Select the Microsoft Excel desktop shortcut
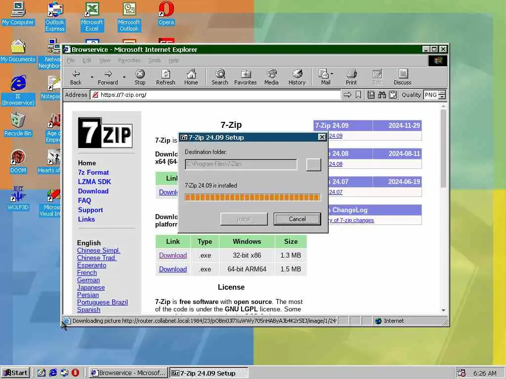The height and width of the screenshot is (379, 506). 92,17
